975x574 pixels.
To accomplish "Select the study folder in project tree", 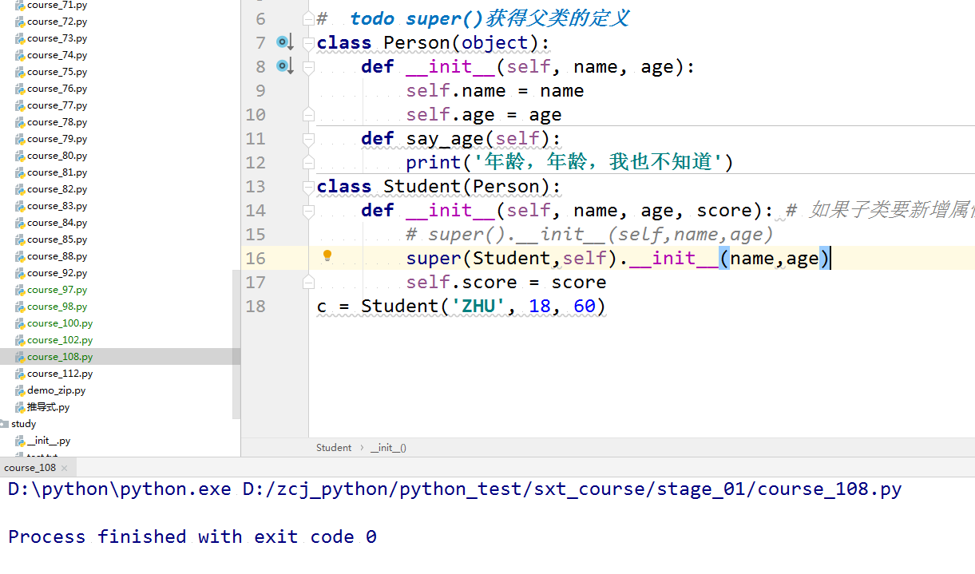I will (24, 424).
